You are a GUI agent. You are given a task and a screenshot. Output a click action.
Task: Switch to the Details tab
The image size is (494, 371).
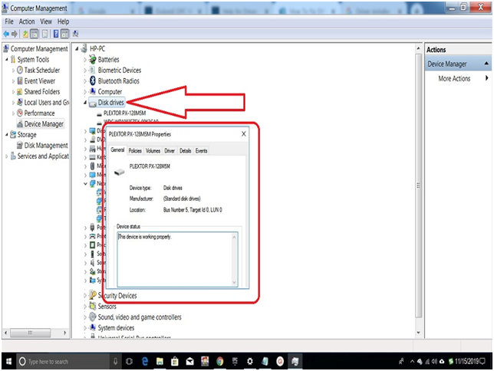coord(186,151)
